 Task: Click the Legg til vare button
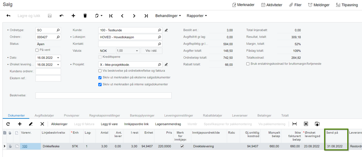point(109,124)
